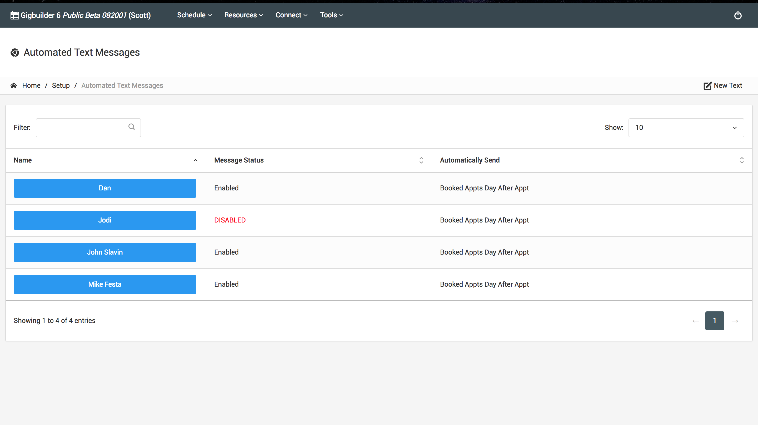Go to next page arrow
Screen dimensions: 758x425
pyautogui.click(x=735, y=321)
